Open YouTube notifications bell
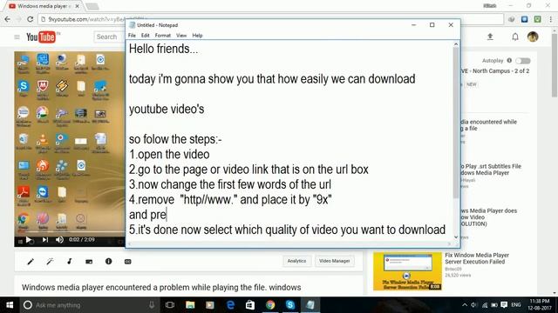 pyautogui.click(x=515, y=37)
